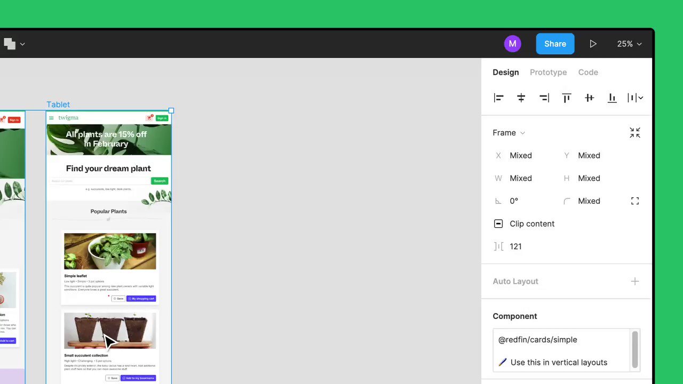Click the X position field

click(520, 156)
